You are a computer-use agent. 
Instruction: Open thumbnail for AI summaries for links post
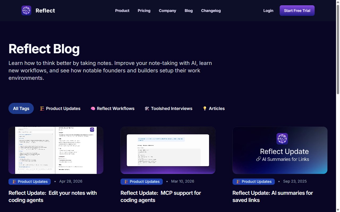click(280, 150)
